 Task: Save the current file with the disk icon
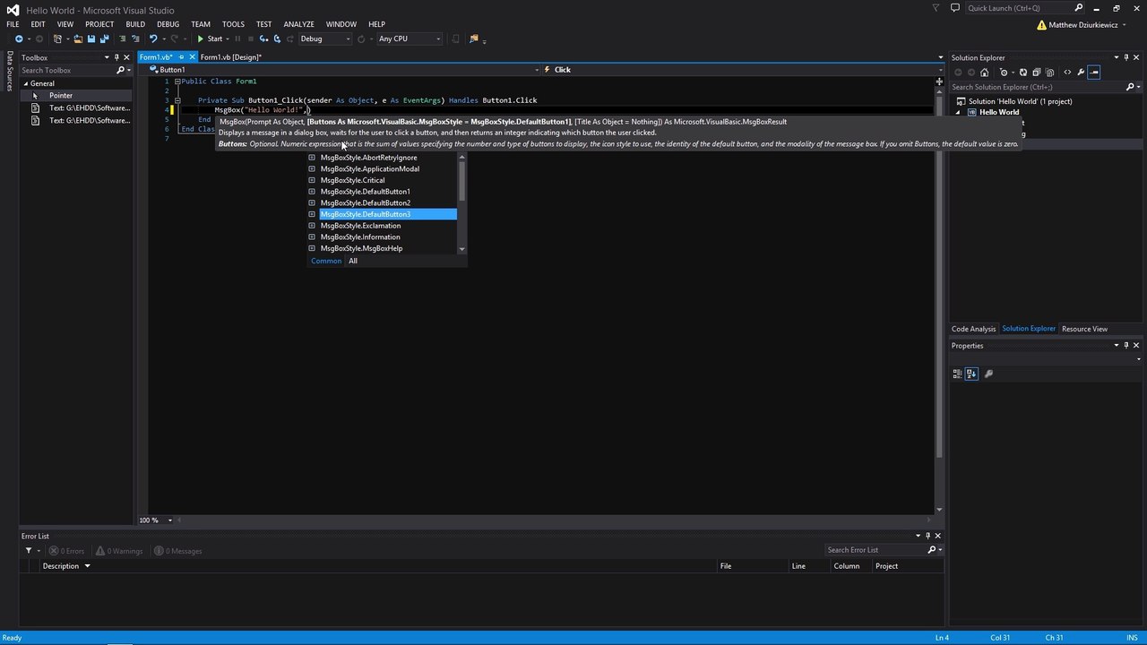[x=91, y=39]
